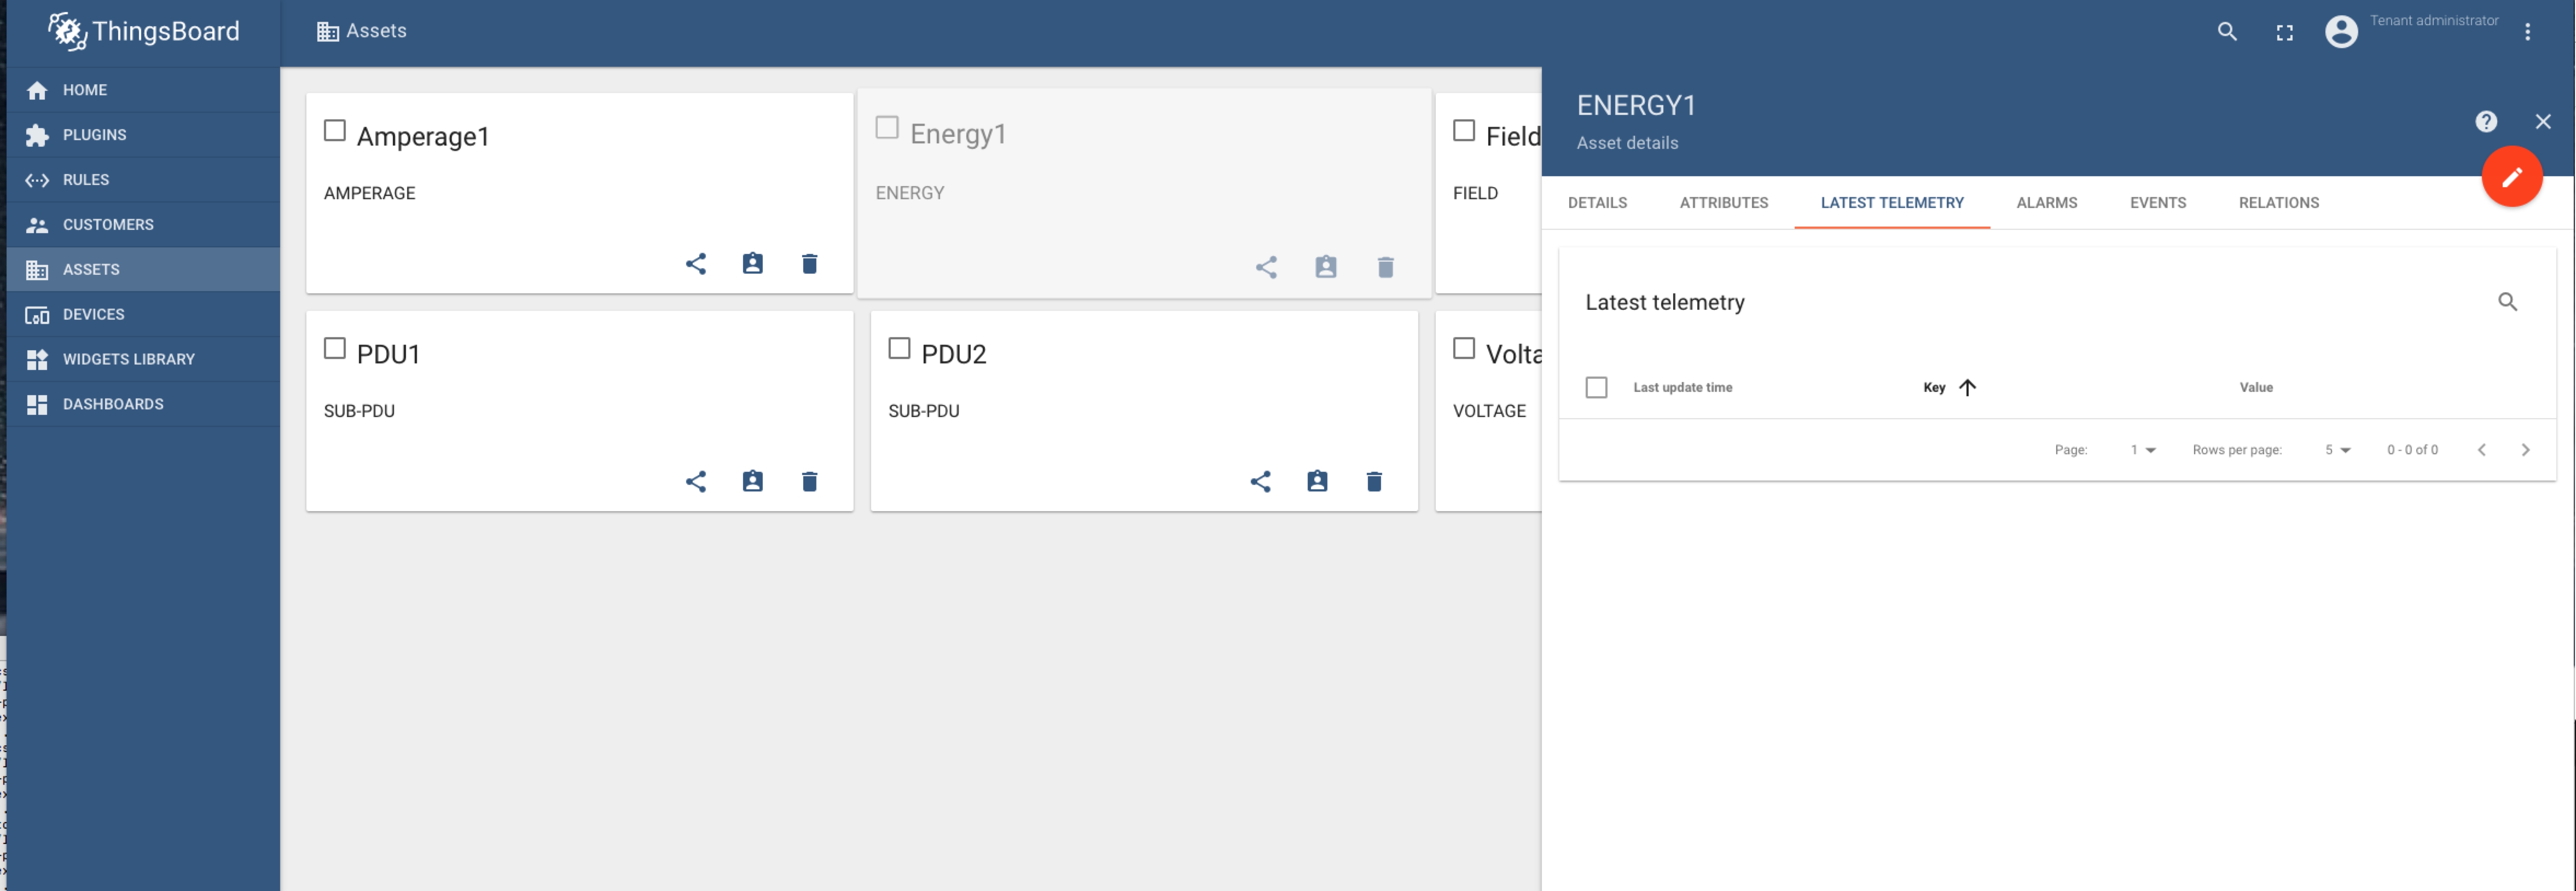Navigate to DEVICES in sidebar
The image size is (2576, 891).
(93, 313)
